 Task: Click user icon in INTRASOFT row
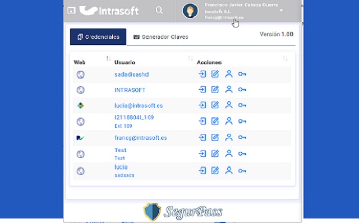(x=229, y=90)
